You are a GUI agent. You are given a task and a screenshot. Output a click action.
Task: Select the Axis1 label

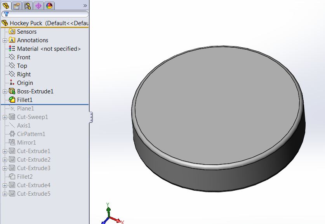24,126
